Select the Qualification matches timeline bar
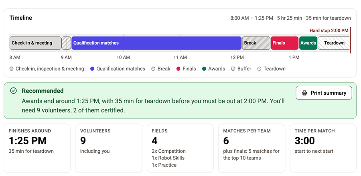 pos(156,43)
